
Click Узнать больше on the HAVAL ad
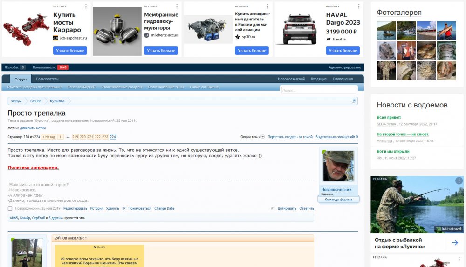point(343,50)
